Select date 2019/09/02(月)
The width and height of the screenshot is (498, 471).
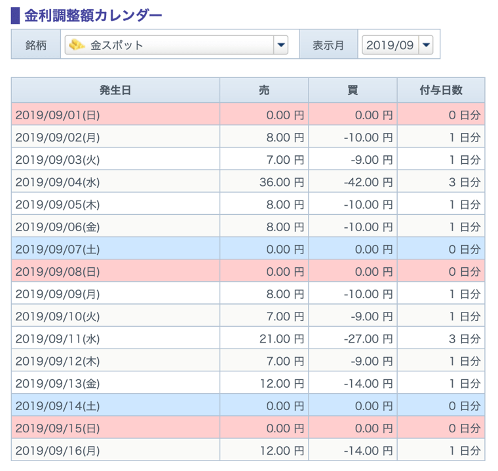pos(58,138)
